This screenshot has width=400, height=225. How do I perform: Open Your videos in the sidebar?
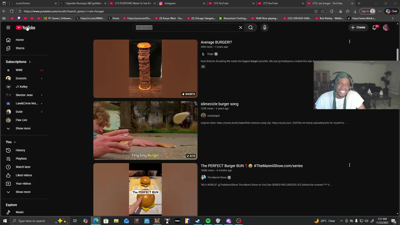tap(23, 184)
